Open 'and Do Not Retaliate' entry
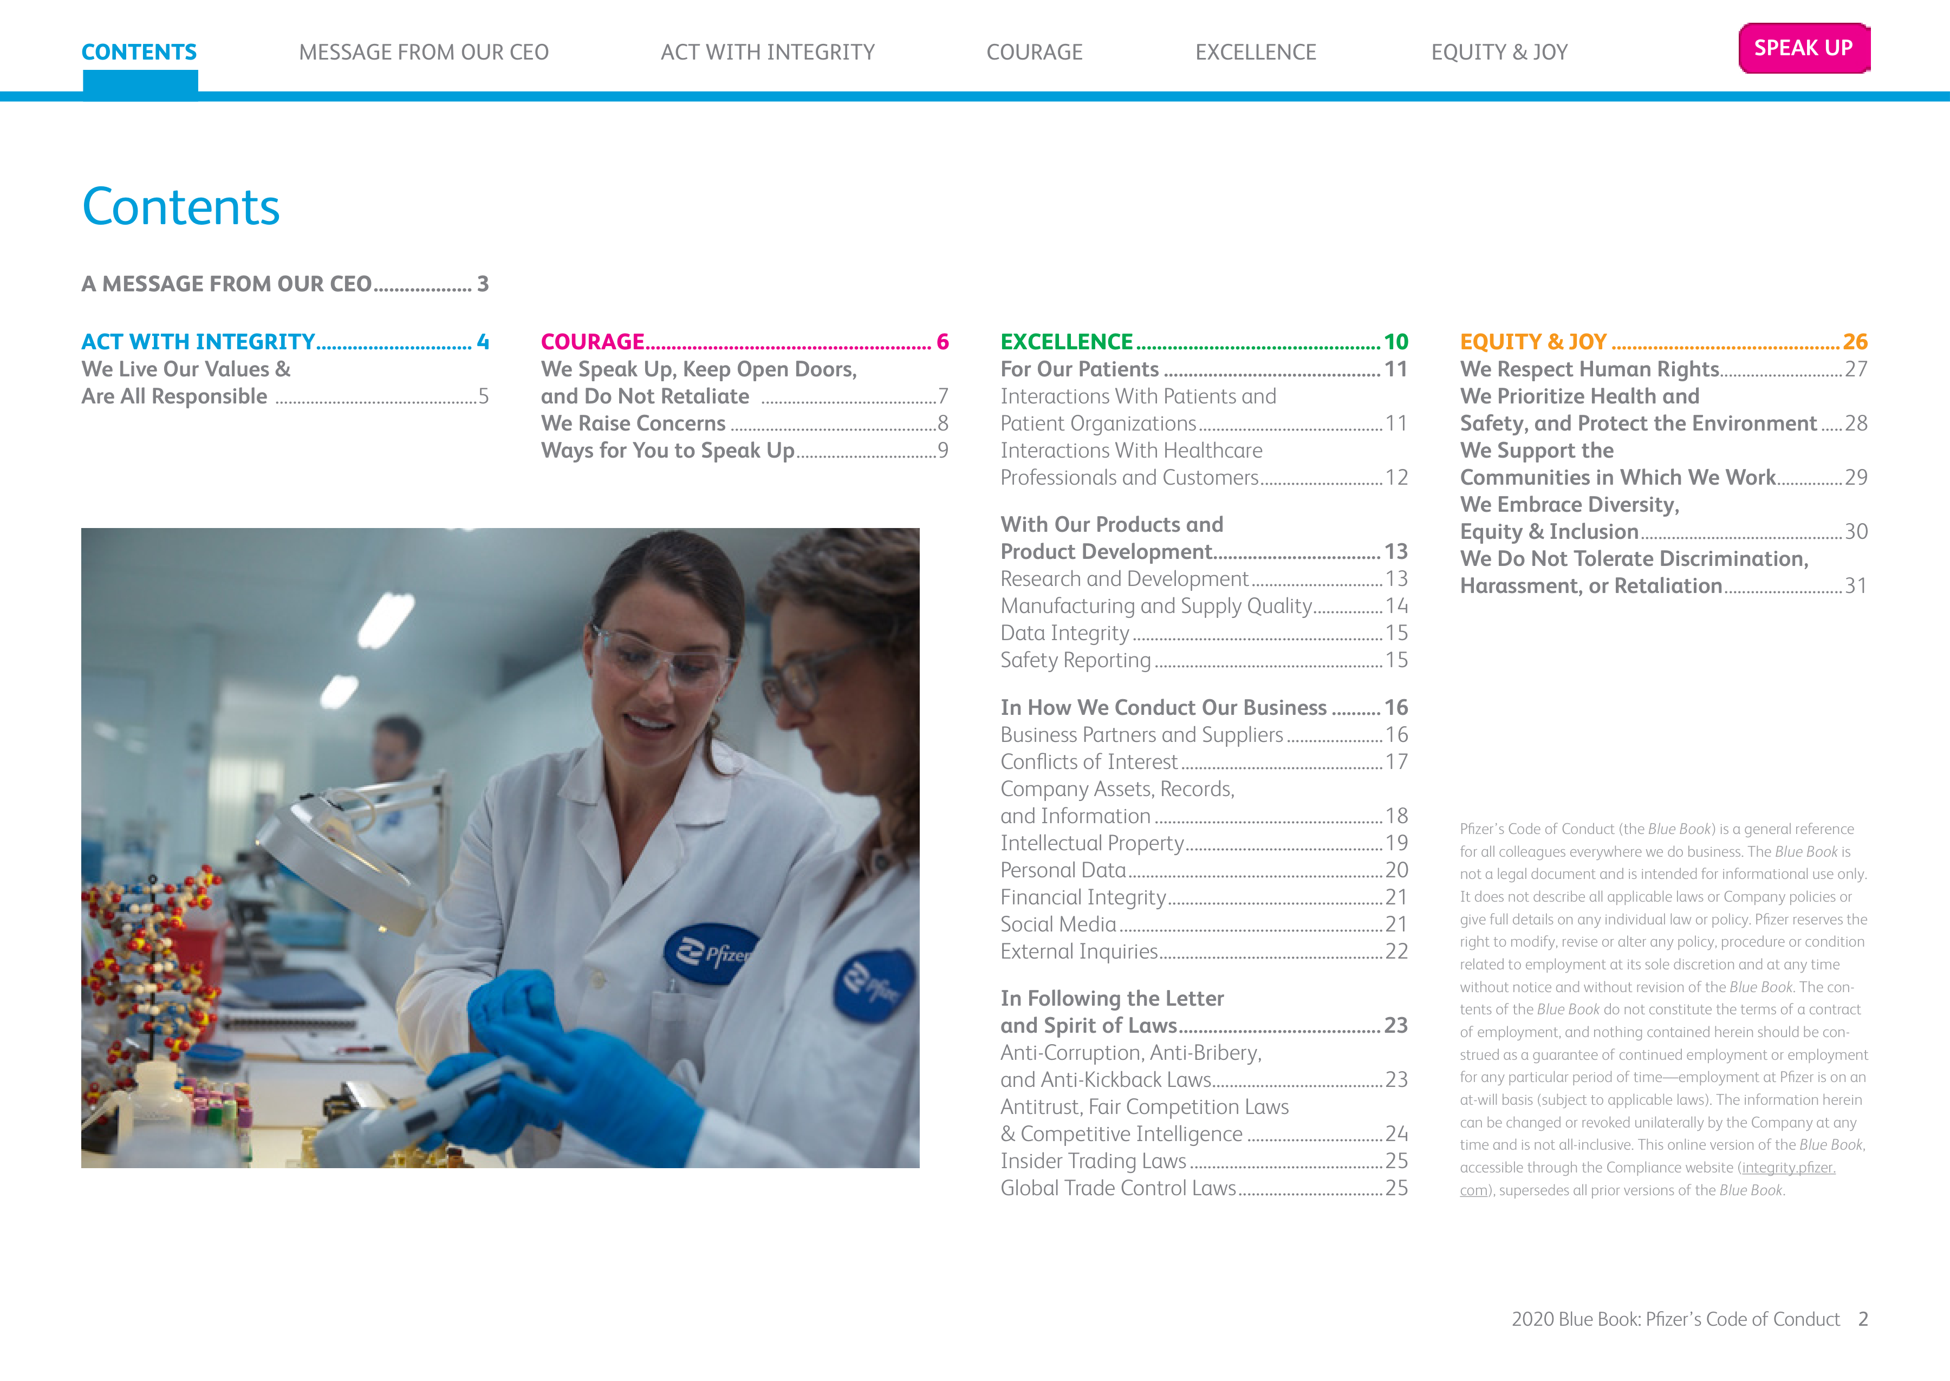 click(745, 396)
